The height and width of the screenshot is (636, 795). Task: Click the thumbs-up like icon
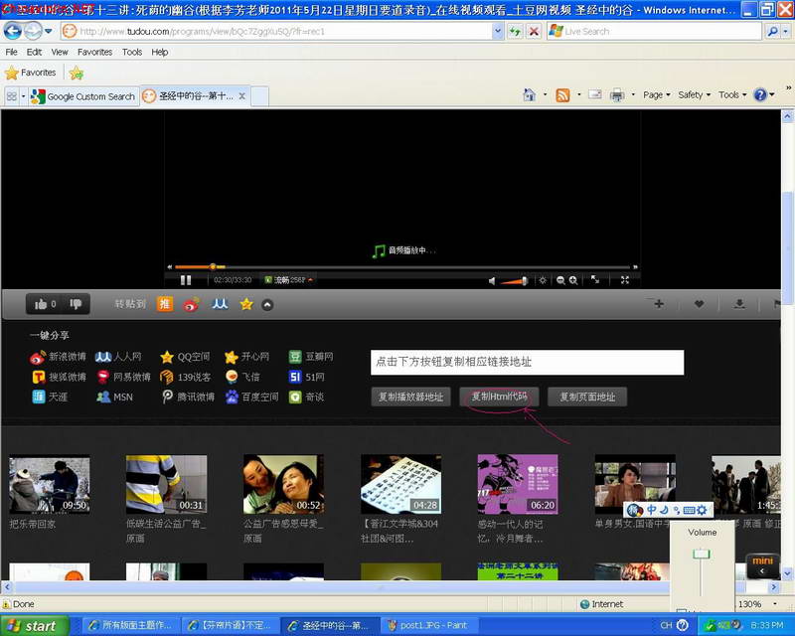pyautogui.click(x=41, y=304)
